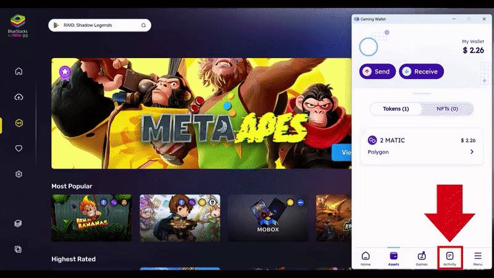
Task: Open the MOBOX game thumbnail
Action: 267,217
